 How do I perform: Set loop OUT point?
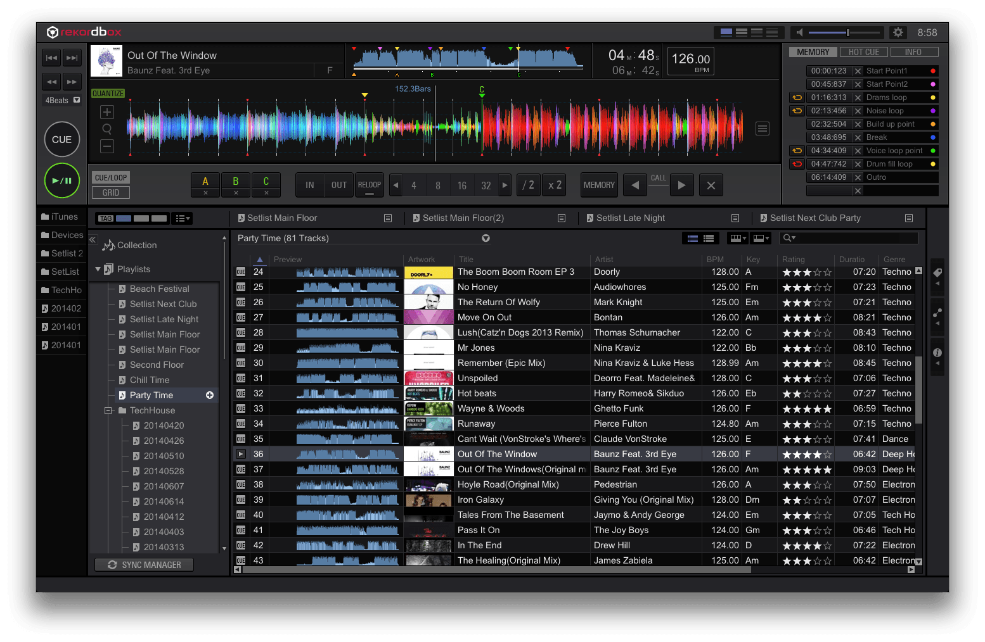[339, 186]
